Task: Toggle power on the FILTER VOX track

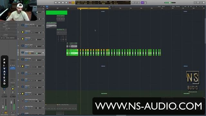Action: [x=26, y=60]
